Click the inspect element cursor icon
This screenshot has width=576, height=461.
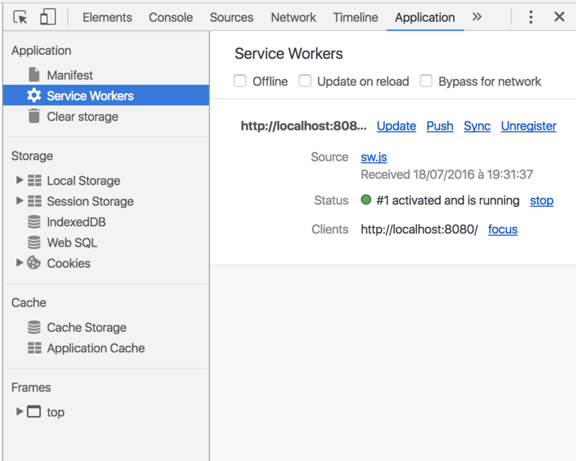[21, 17]
